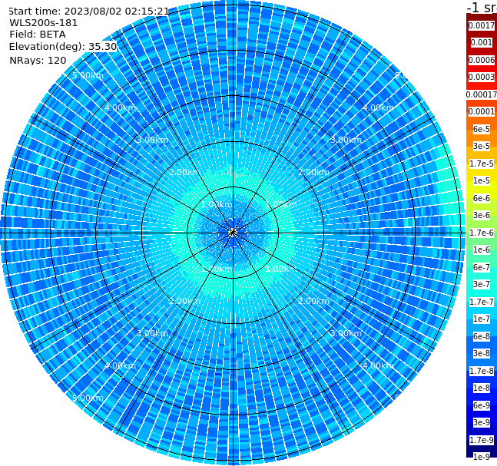Click the 1e-9 colorbar minimum label

(482, 457)
